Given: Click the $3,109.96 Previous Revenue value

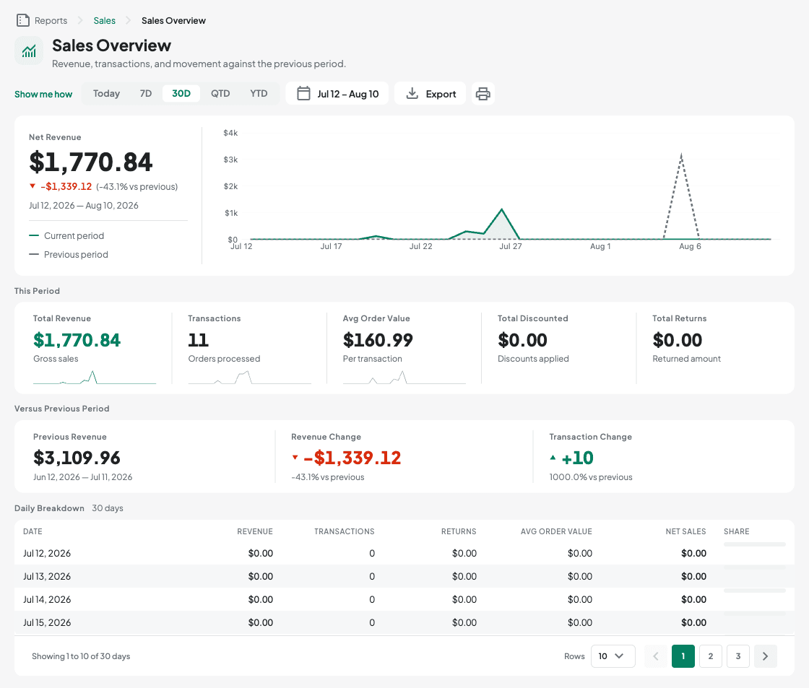Looking at the screenshot, I should pos(77,458).
